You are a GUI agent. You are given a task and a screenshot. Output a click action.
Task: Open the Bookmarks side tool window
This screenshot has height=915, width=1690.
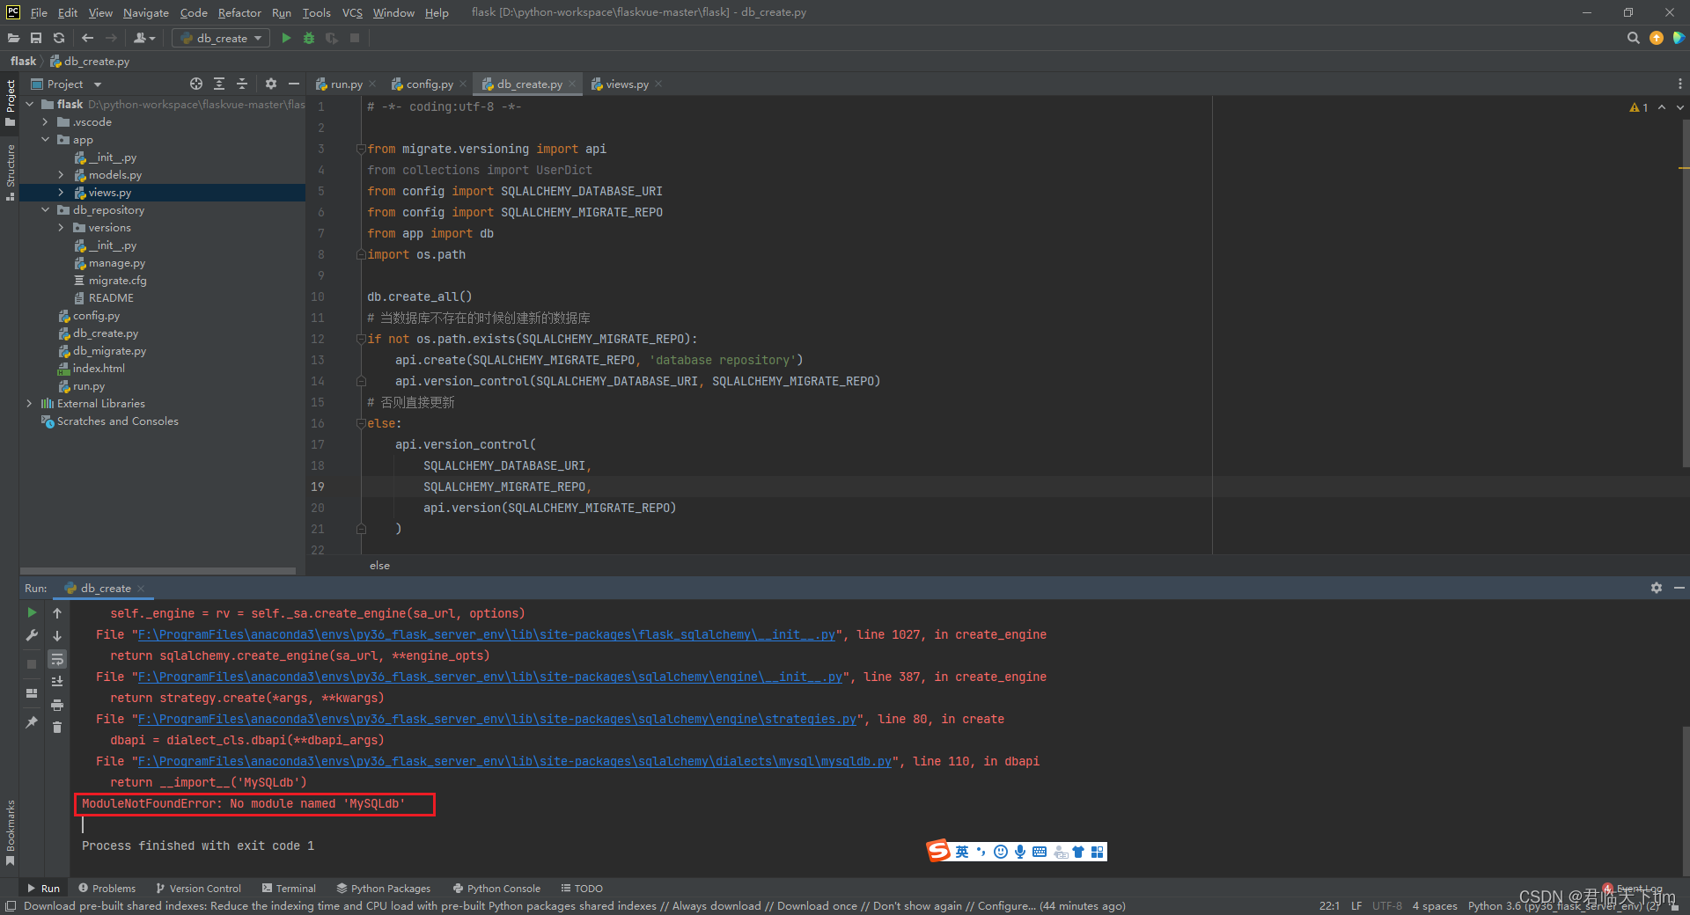pyautogui.click(x=10, y=833)
